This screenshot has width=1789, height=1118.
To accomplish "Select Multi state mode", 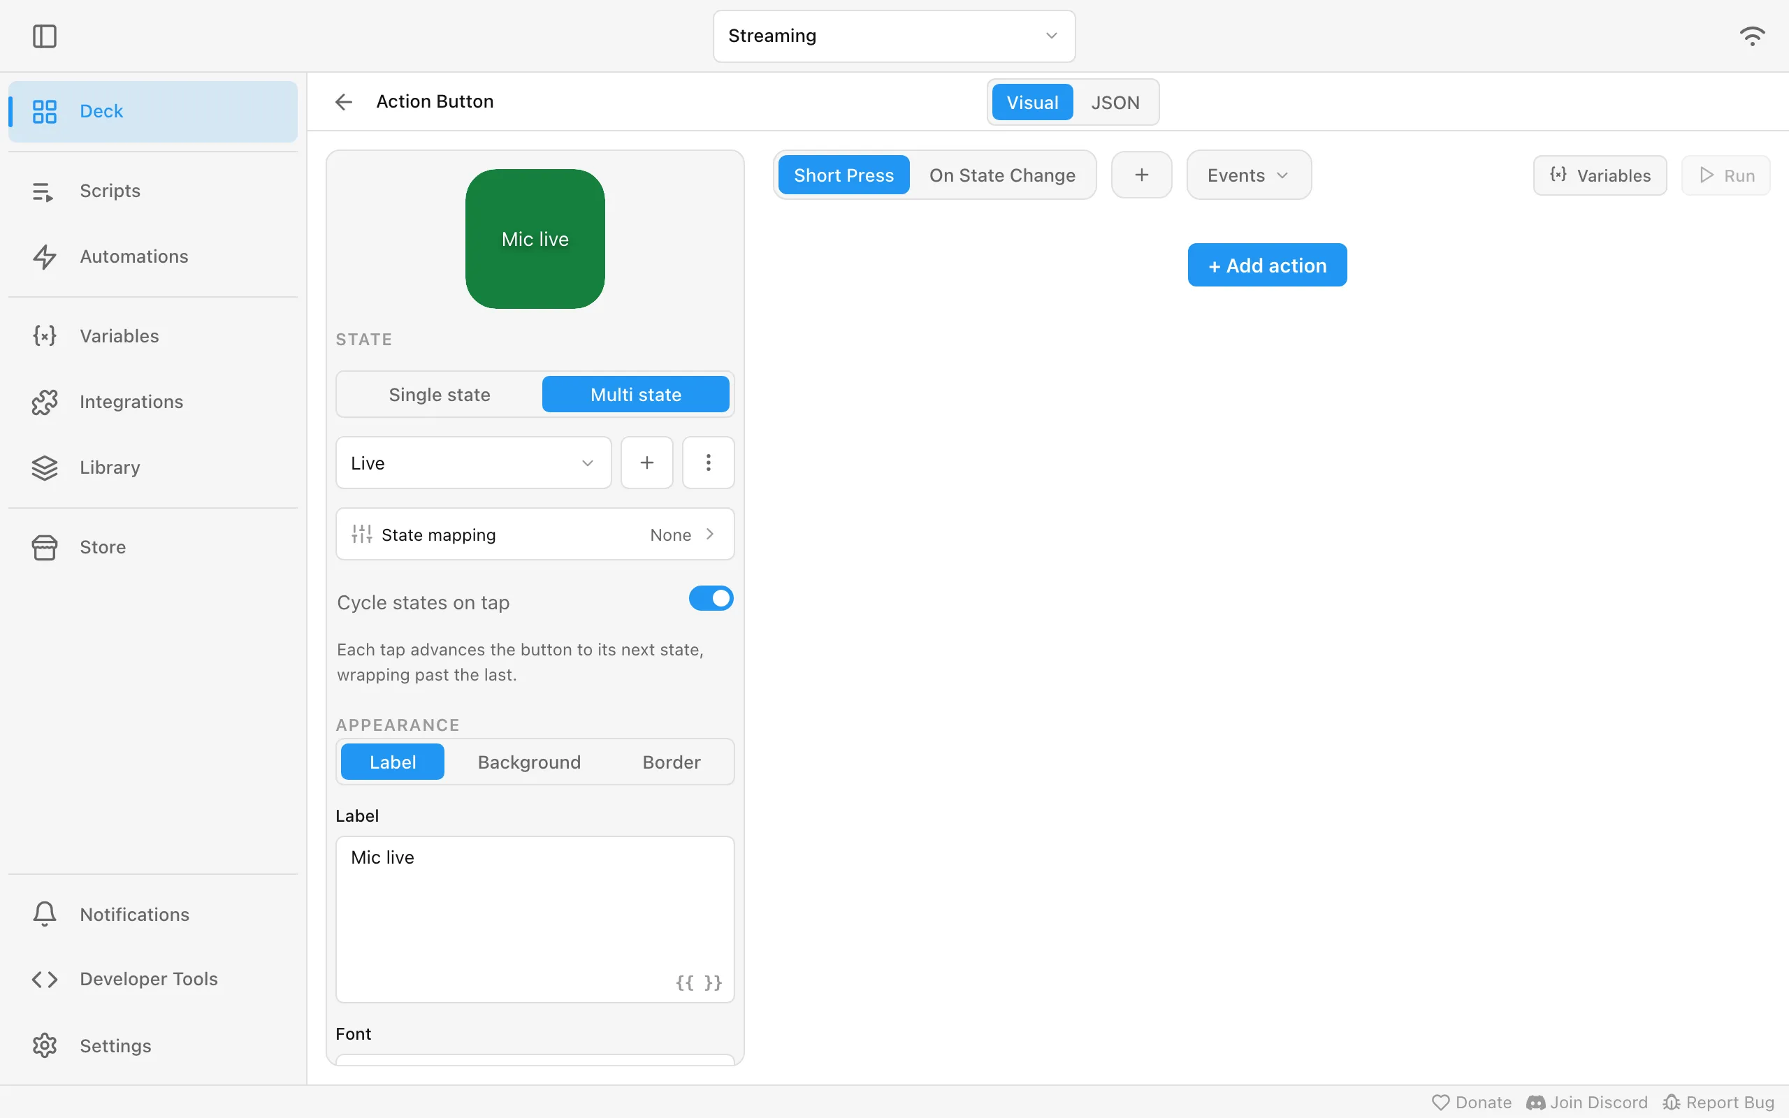I will (x=636, y=394).
